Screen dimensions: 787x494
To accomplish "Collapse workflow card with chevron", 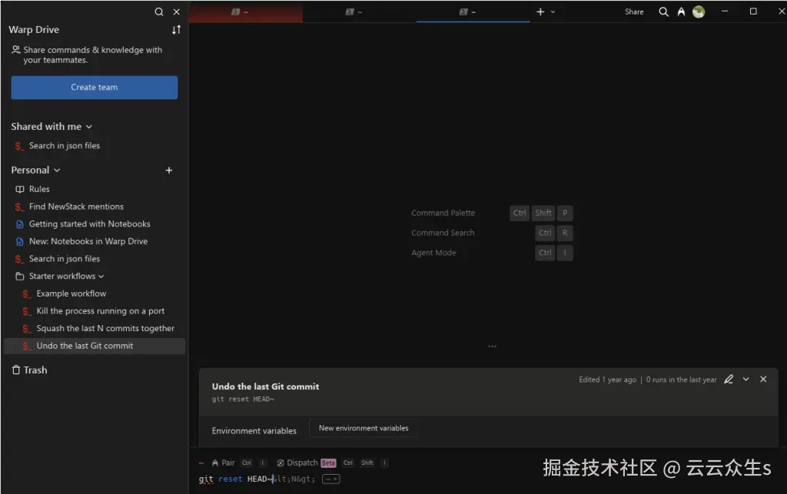I will coord(745,380).
